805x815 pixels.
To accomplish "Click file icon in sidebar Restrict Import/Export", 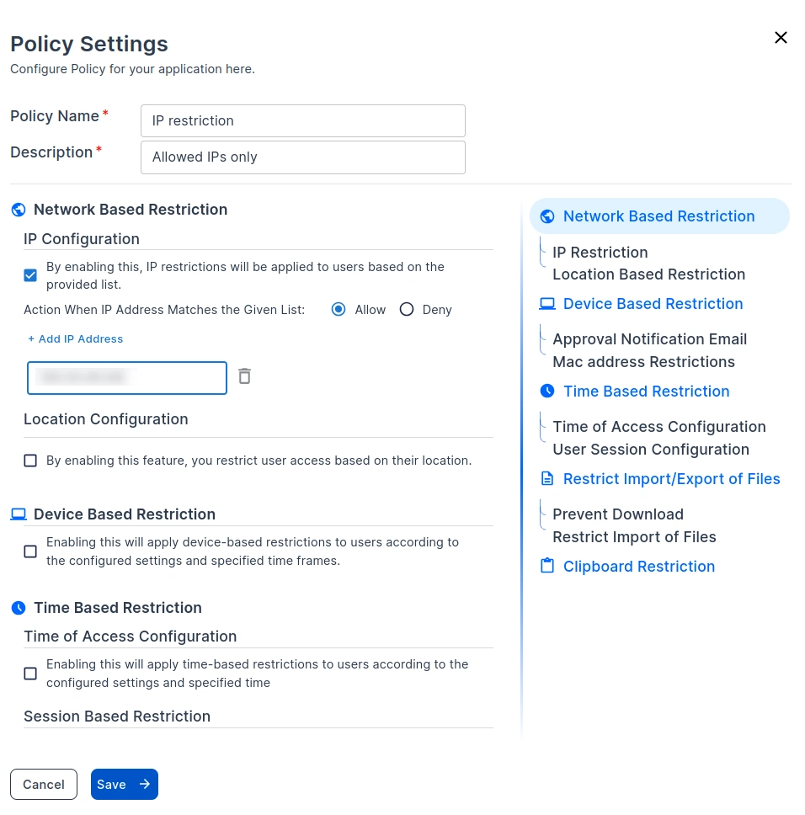I will tap(546, 478).
